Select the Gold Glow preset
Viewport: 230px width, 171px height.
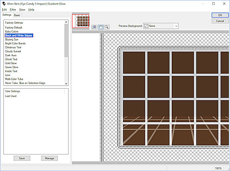11,63
